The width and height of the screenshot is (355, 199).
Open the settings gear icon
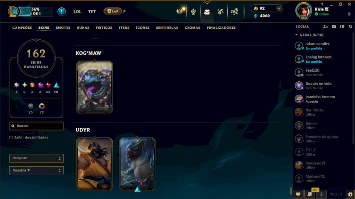tap(340, 4)
